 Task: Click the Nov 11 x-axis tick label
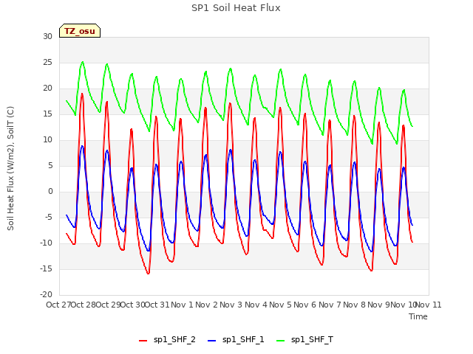pos(429,305)
